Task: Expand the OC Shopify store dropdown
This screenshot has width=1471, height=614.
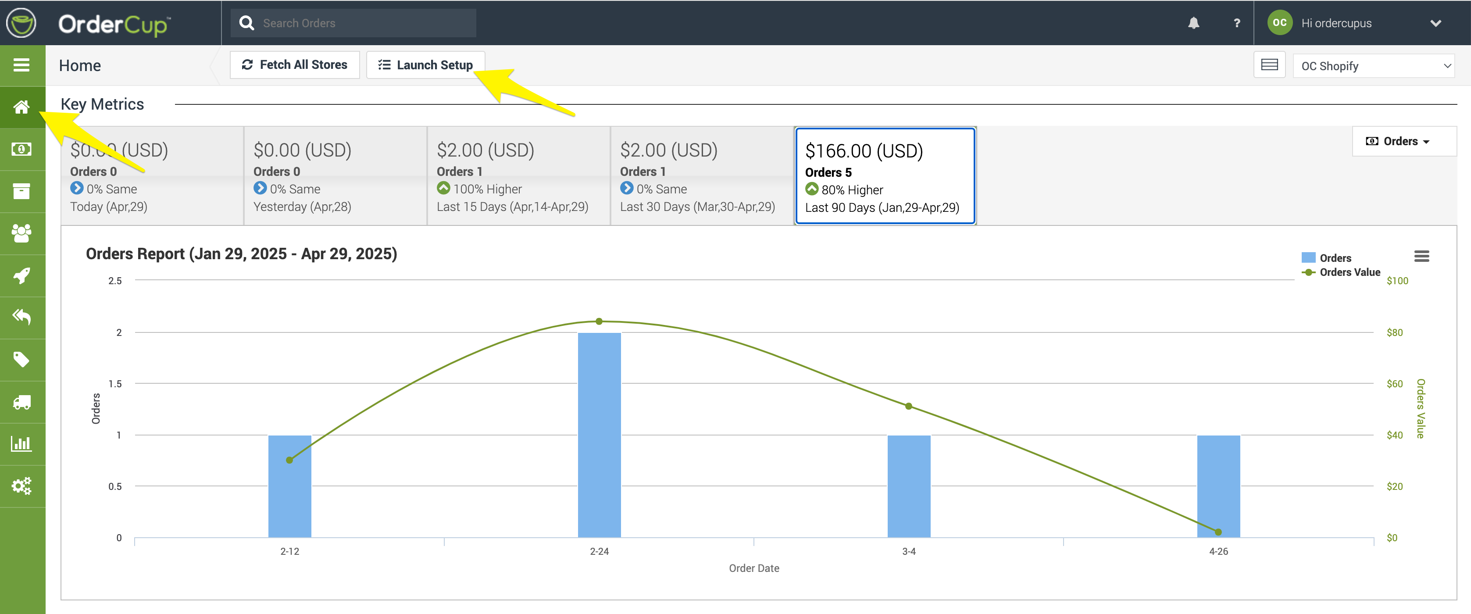Action: [1373, 66]
